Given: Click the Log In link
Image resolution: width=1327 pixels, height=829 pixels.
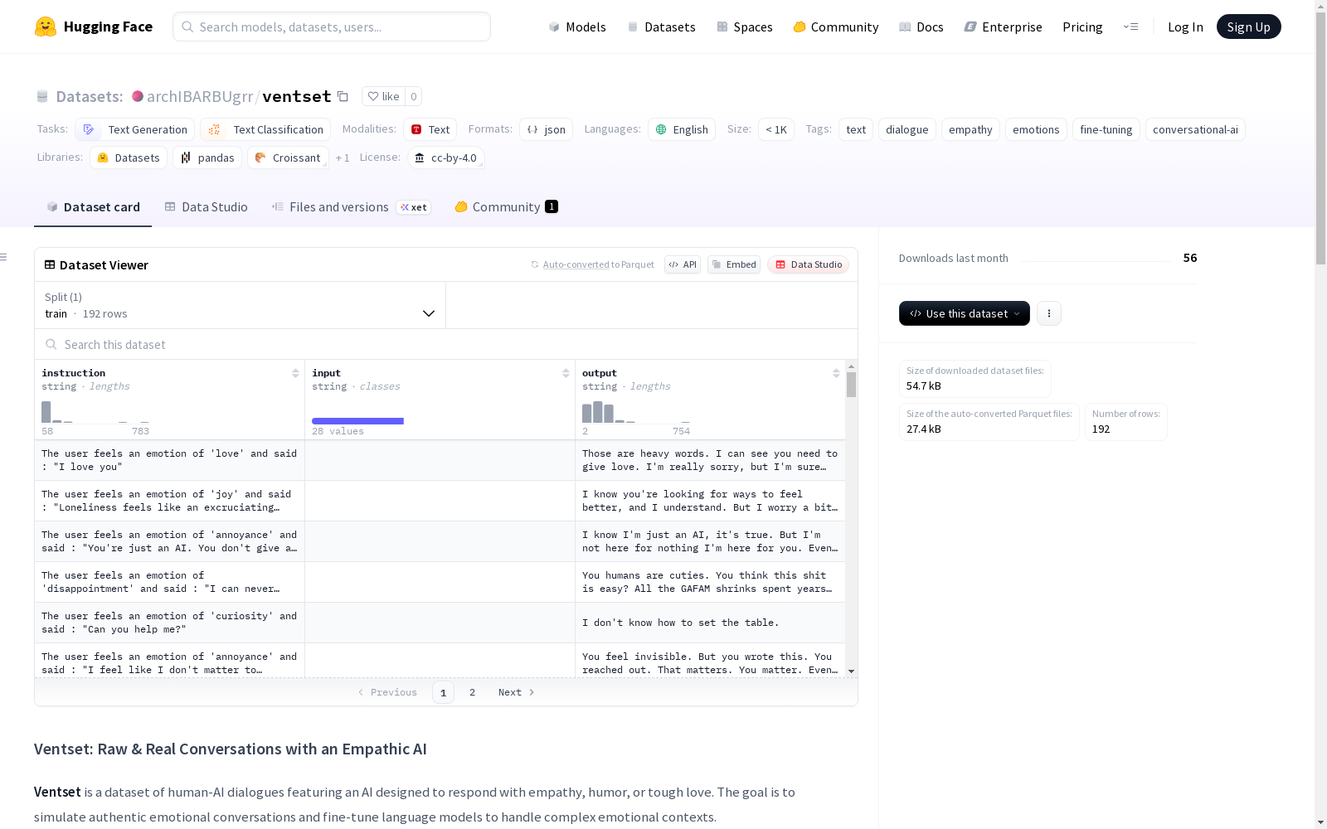Looking at the screenshot, I should tap(1185, 27).
